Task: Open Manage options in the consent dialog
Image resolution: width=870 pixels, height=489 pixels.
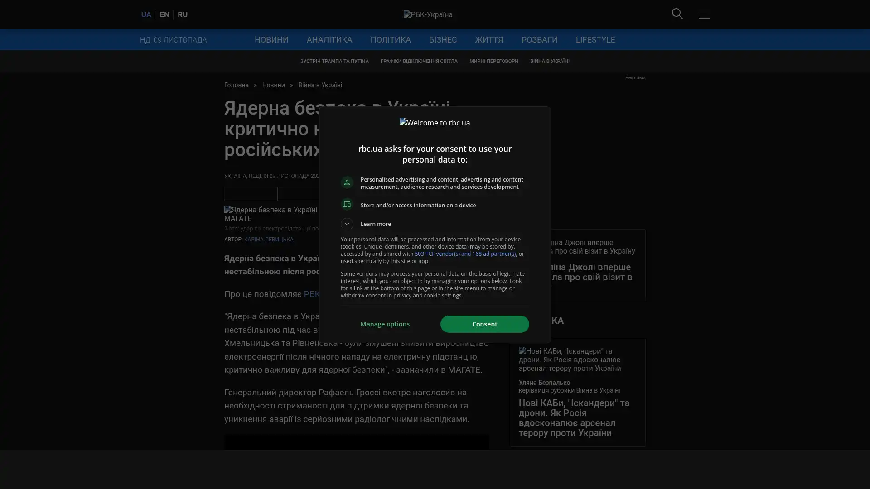Action: (x=385, y=324)
